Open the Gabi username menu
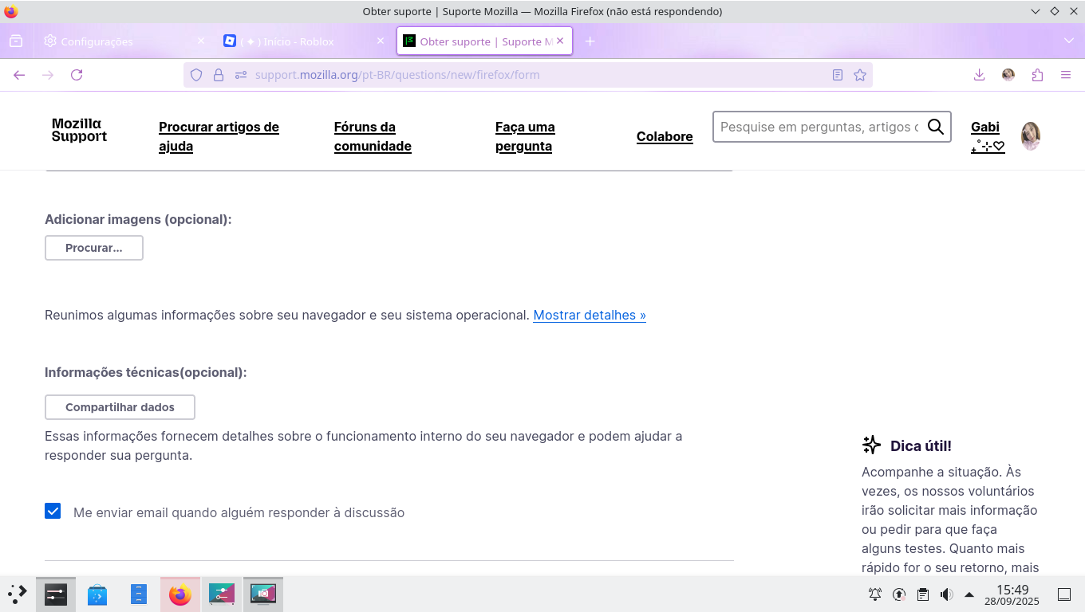Viewport: 1085px width, 612px height. (x=988, y=136)
